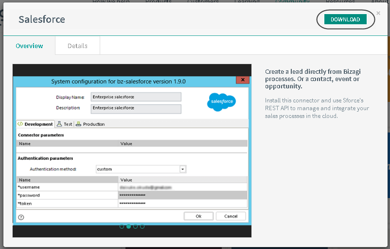The height and width of the screenshot is (249, 390).
Task: Click the '*password' name cell
Action: click(x=67, y=195)
